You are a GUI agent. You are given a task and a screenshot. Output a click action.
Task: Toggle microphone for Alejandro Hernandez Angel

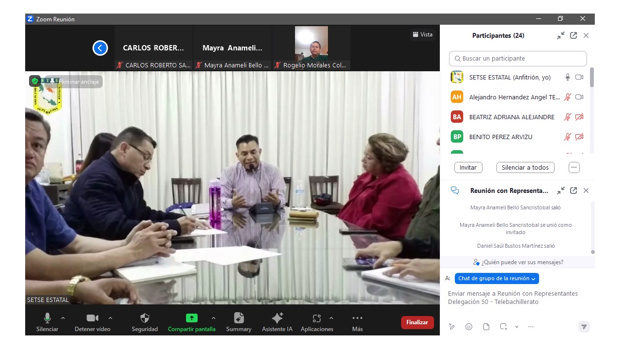[x=567, y=97]
